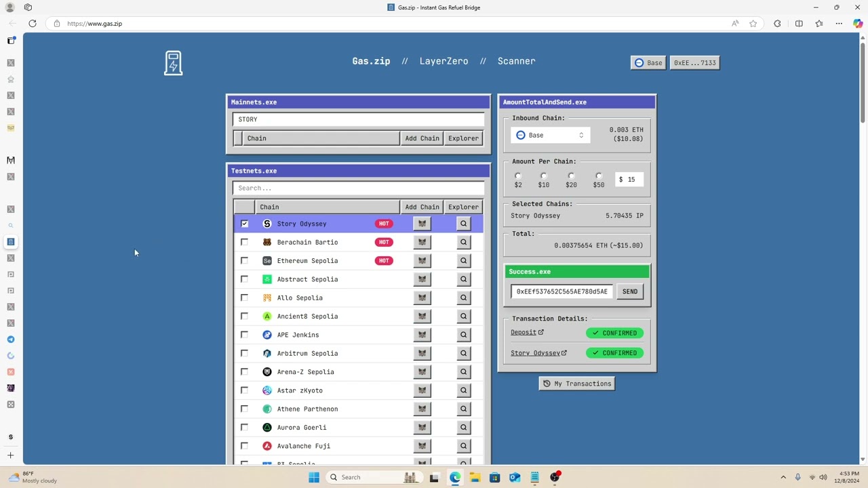Show hidden system tray icons
This screenshot has height=488, width=868.
coord(783,477)
